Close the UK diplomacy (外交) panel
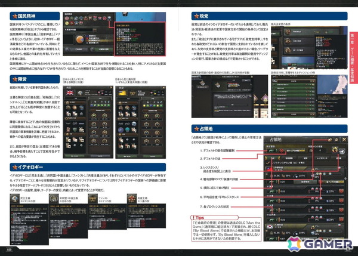Viewport: 358px width, 256px height. (111, 88)
